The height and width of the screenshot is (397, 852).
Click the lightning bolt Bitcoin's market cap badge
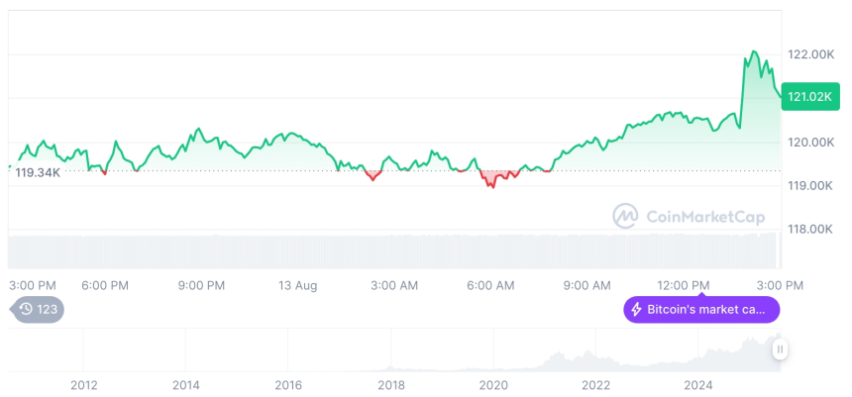[x=701, y=310]
